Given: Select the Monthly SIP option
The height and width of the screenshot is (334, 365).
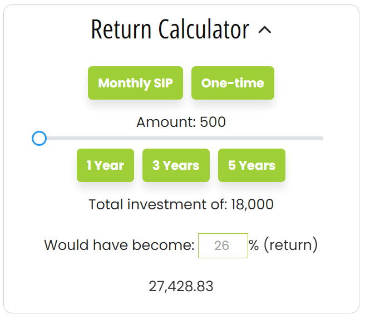Looking at the screenshot, I should [x=135, y=83].
